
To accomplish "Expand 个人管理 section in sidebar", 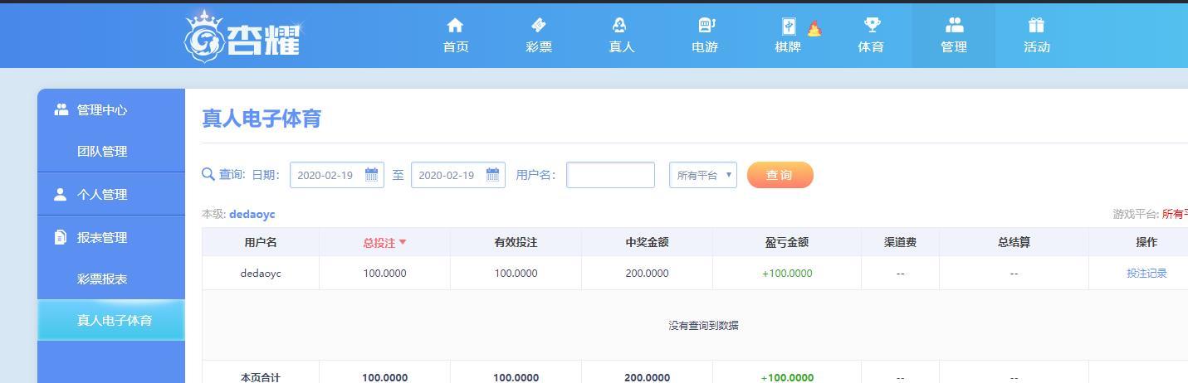I will coord(102,195).
